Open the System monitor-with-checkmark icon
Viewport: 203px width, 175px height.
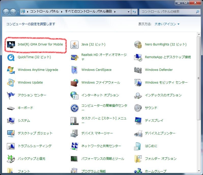(11, 121)
